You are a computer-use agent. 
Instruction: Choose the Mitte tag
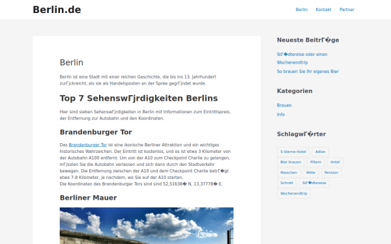click(x=310, y=172)
